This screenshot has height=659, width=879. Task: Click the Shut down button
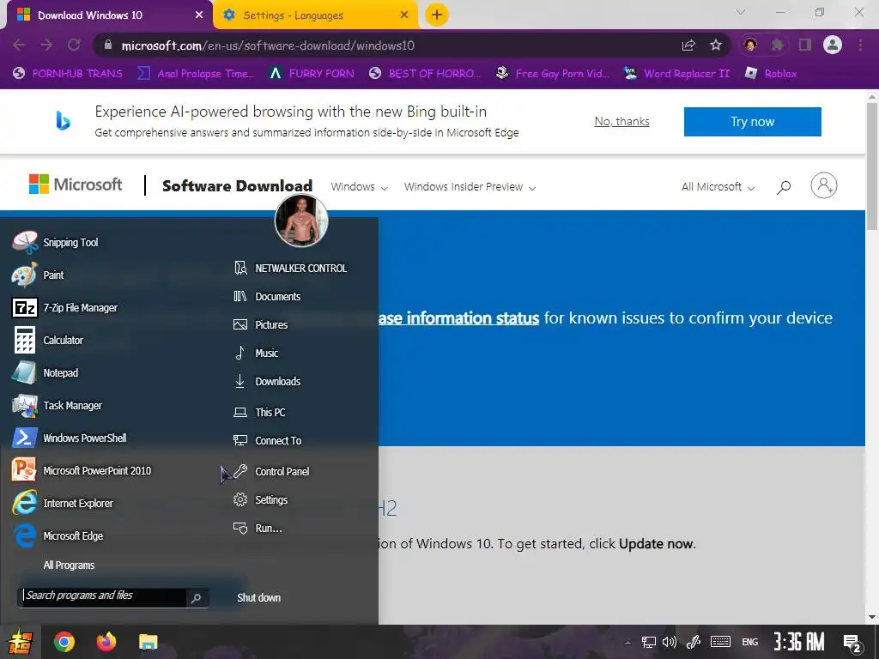(x=259, y=597)
